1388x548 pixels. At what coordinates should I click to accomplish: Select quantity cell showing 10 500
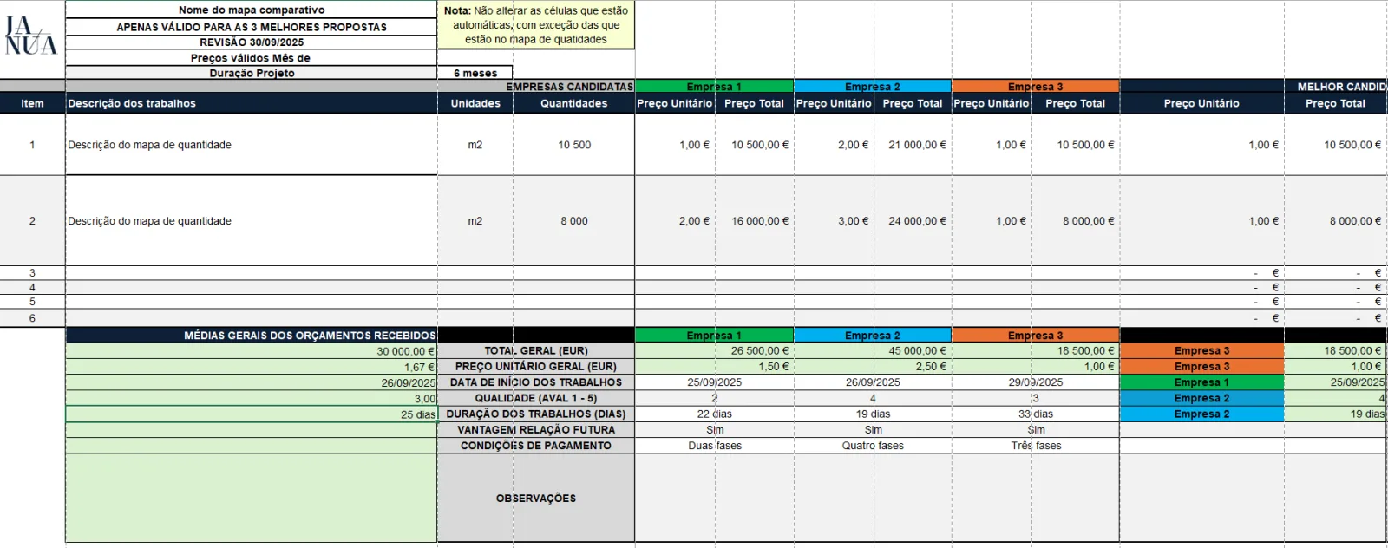tap(574, 145)
